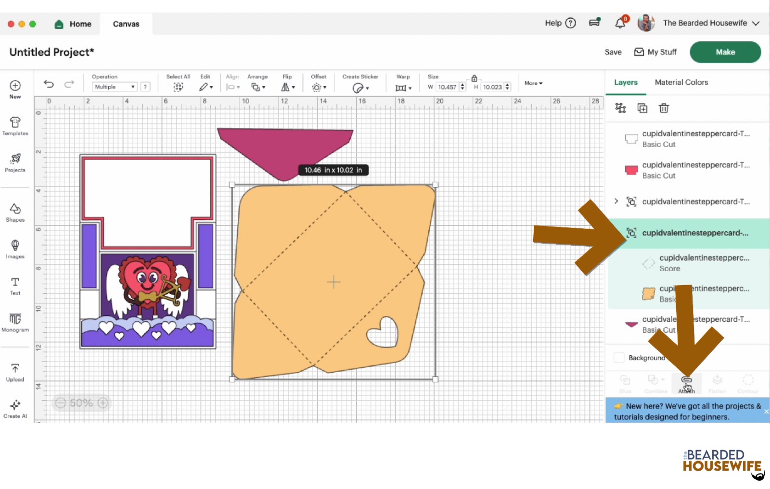The width and height of the screenshot is (770, 489).
Task: Click the delete layer trash icon
Action: pos(664,108)
